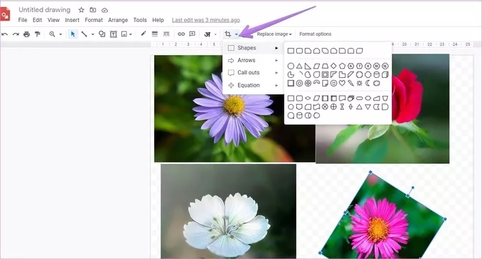The width and height of the screenshot is (482, 259).
Task: Select the lightning bolt shape
Action: click(x=350, y=83)
